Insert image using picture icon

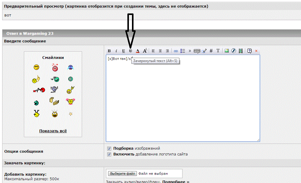click(x=227, y=51)
